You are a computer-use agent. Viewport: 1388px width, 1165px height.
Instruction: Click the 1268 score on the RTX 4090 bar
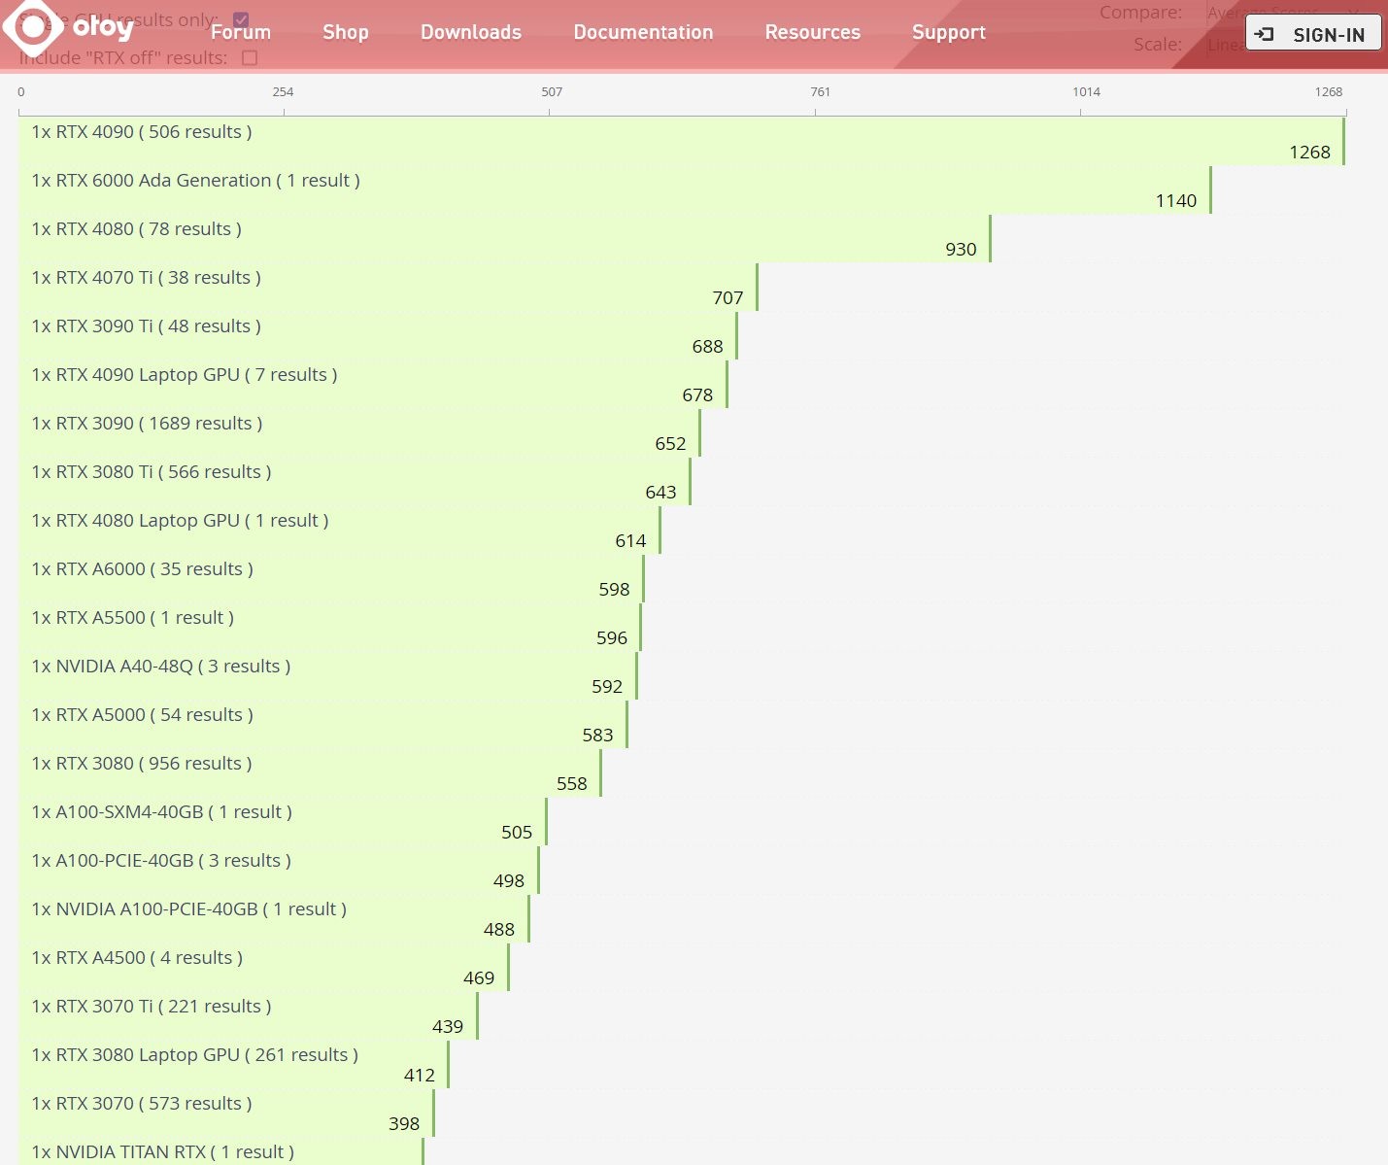[1310, 153]
